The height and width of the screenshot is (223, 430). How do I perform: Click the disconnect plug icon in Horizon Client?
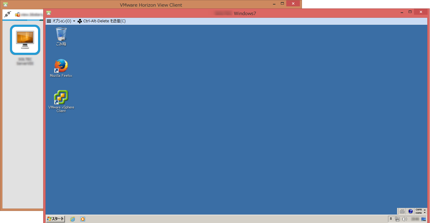pyautogui.click(x=8, y=14)
